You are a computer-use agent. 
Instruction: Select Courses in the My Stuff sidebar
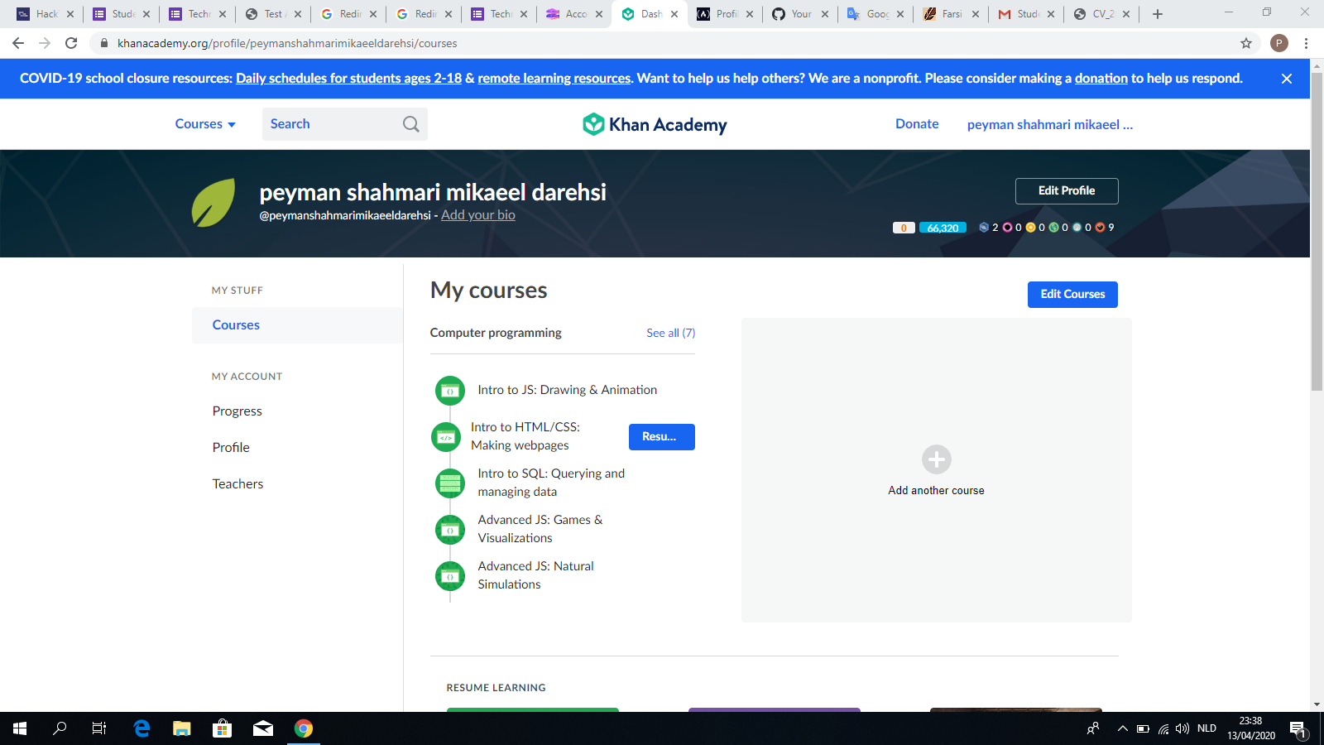tap(297, 325)
